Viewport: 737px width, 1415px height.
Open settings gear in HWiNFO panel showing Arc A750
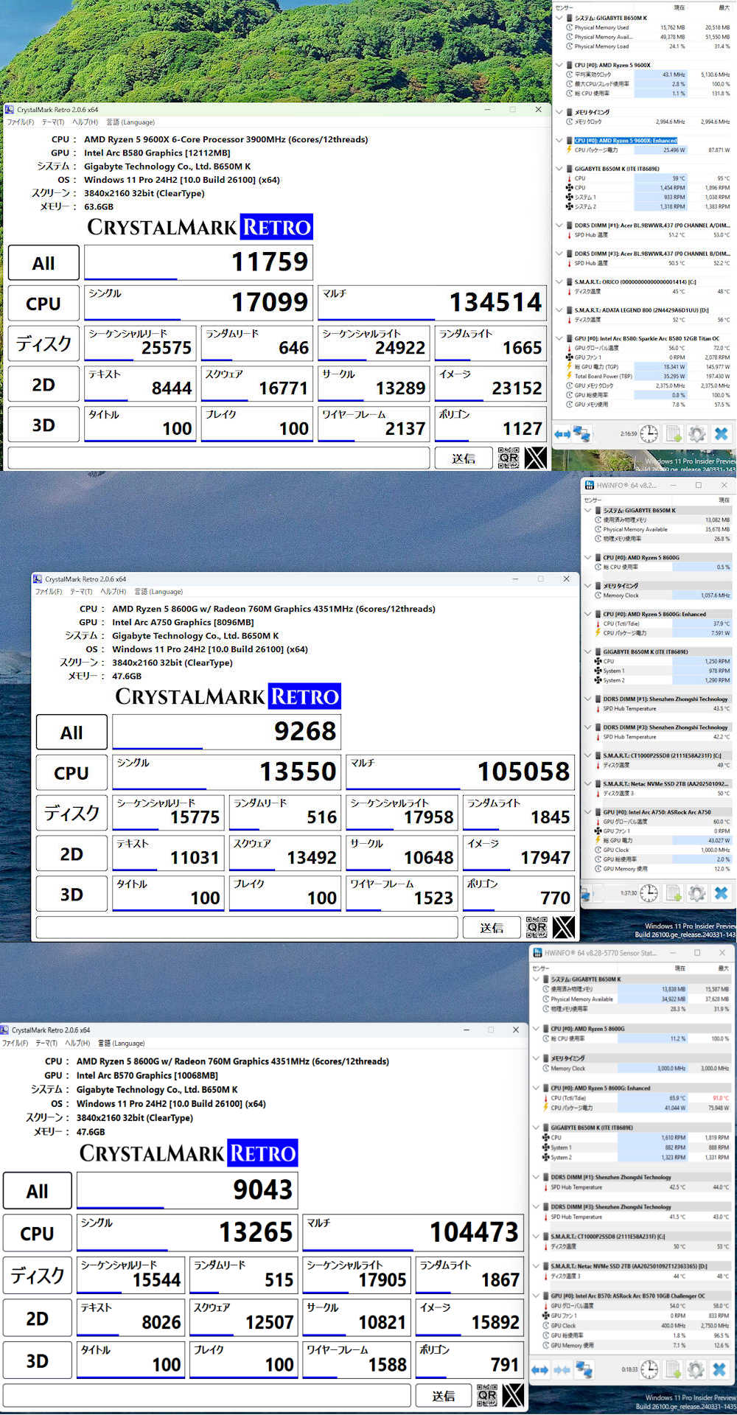coord(696,893)
